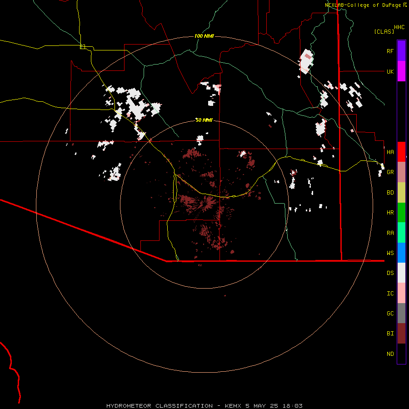This screenshot has height=409, width=409.
Task: Click the GC legend label
Action: click(390, 313)
